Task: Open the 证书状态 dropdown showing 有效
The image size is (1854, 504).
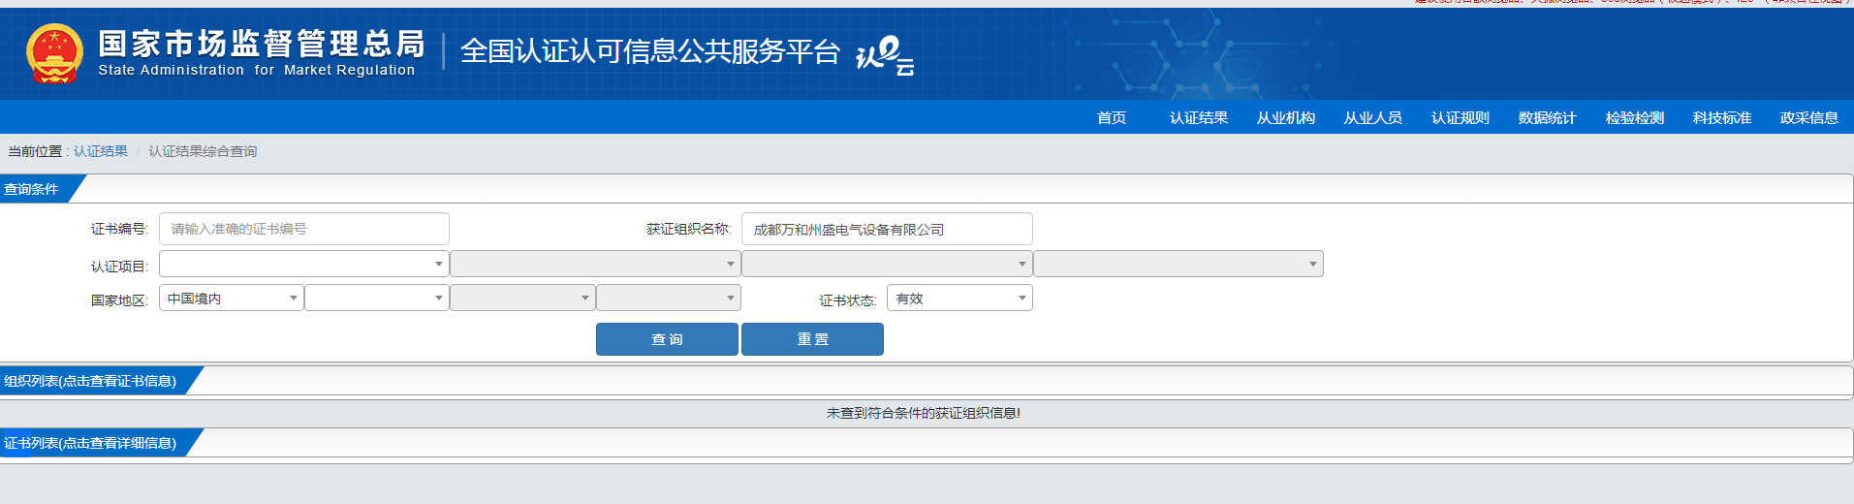Action: coord(959,298)
